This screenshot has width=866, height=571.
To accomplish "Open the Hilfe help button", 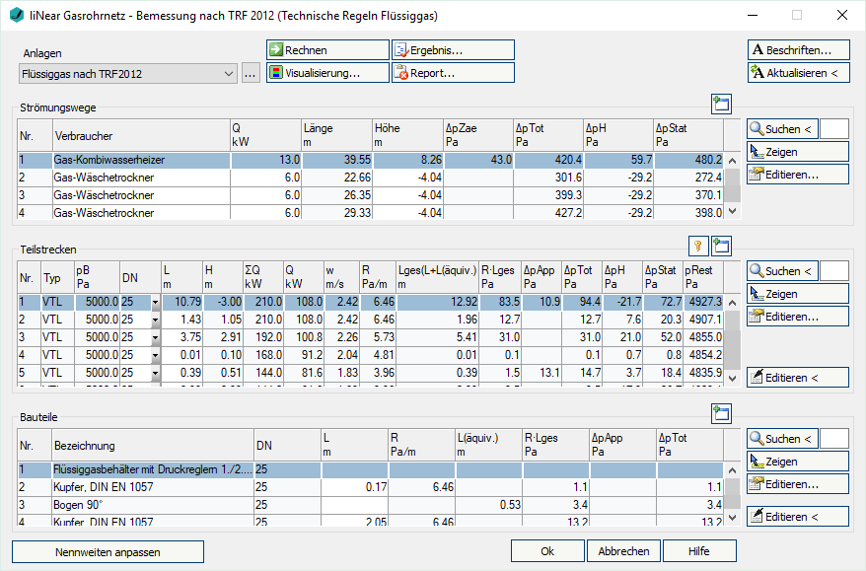I will click(x=699, y=551).
